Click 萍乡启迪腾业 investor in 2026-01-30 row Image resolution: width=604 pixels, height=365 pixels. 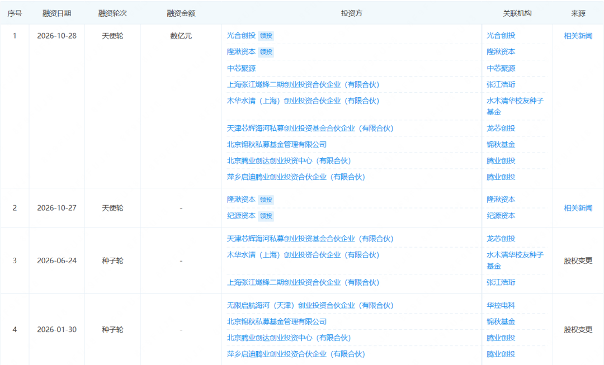click(x=296, y=354)
